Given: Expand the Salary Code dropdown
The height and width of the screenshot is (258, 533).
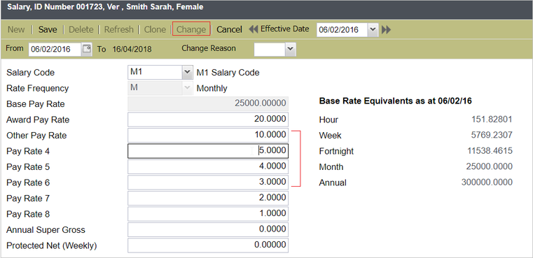Looking at the screenshot, I should (x=187, y=72).
